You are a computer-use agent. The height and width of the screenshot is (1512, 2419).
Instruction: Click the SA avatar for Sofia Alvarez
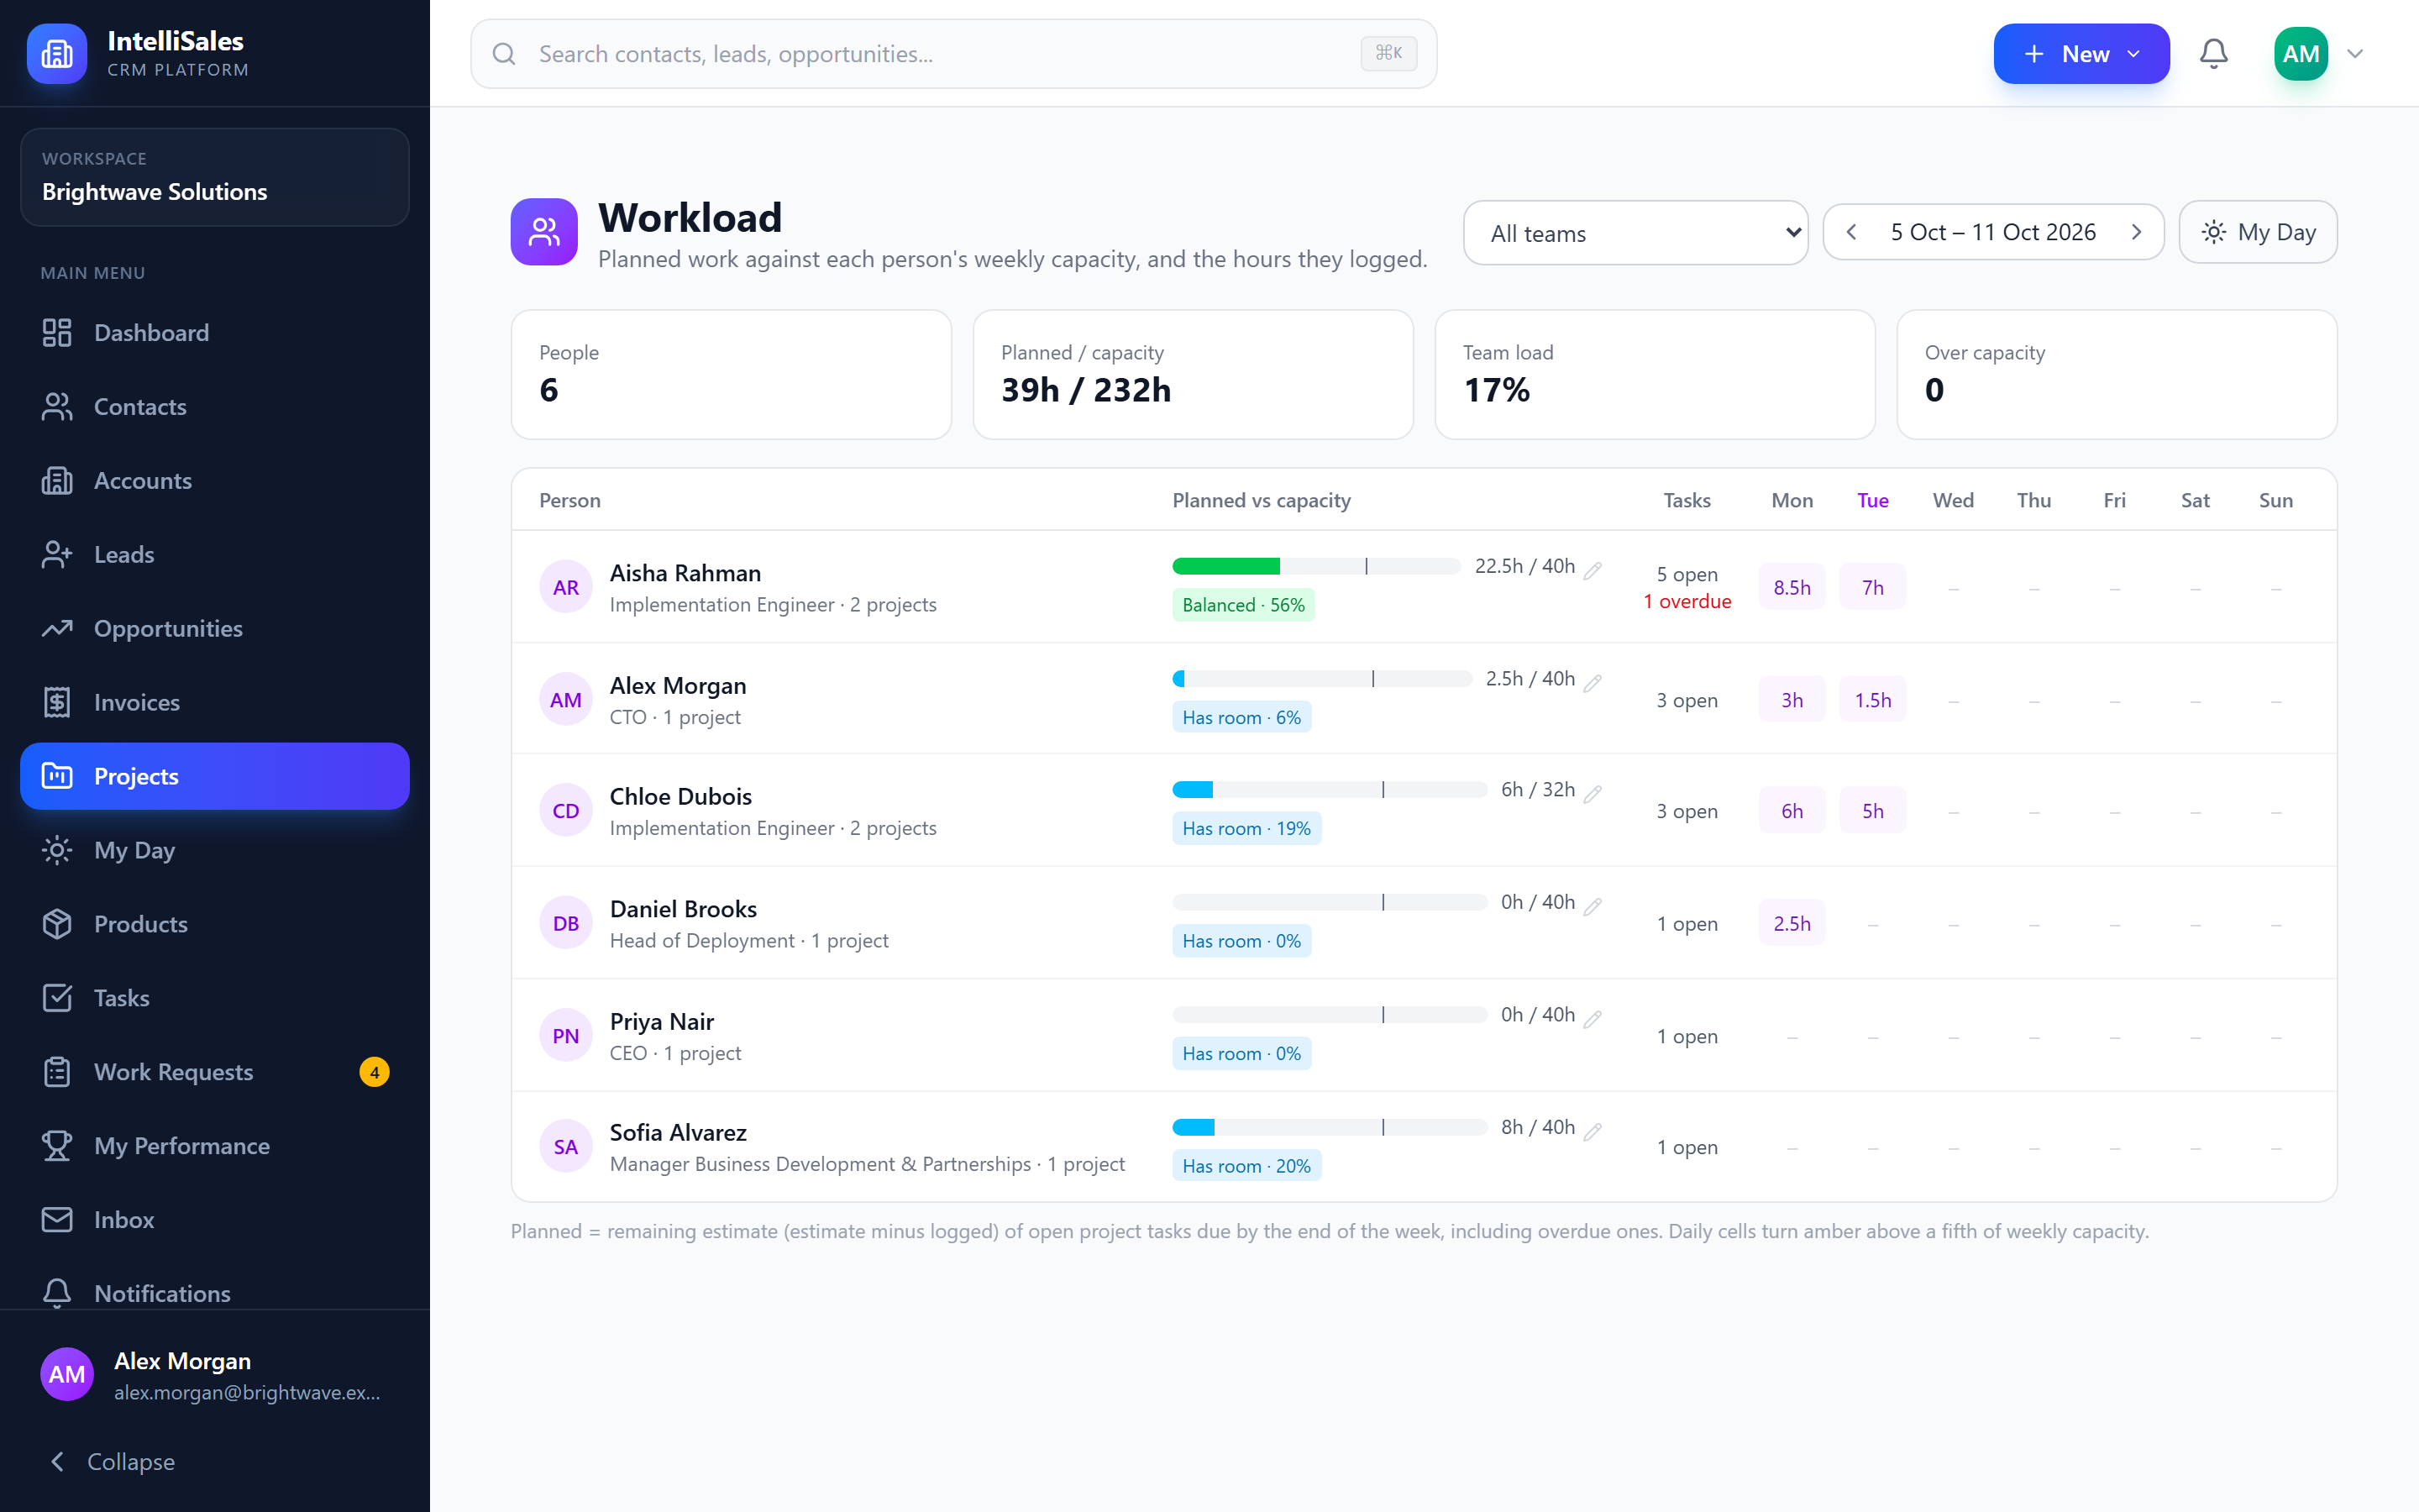(566, 1147)
